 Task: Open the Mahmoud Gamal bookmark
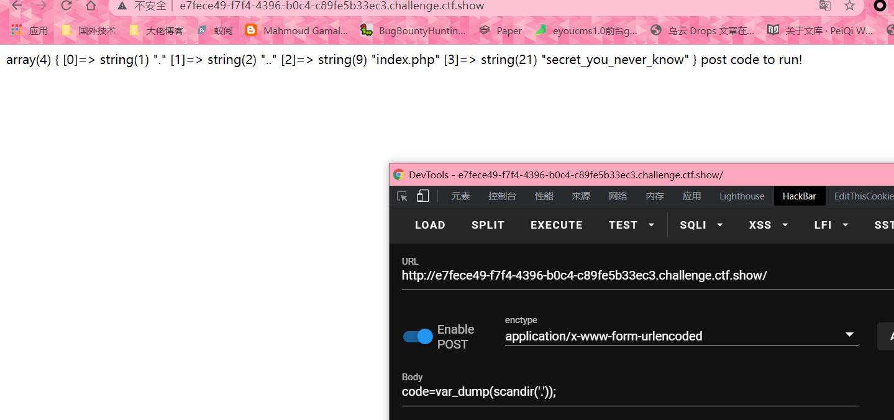(296, 30)
